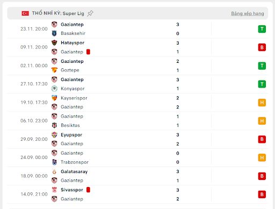Click the Kayserispor team crest
The width and height of the screenshot is (275, 209).
54,98
